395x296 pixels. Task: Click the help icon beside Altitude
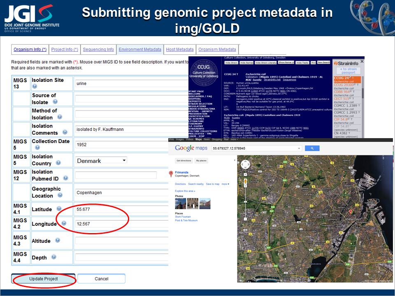pos(58,240)
